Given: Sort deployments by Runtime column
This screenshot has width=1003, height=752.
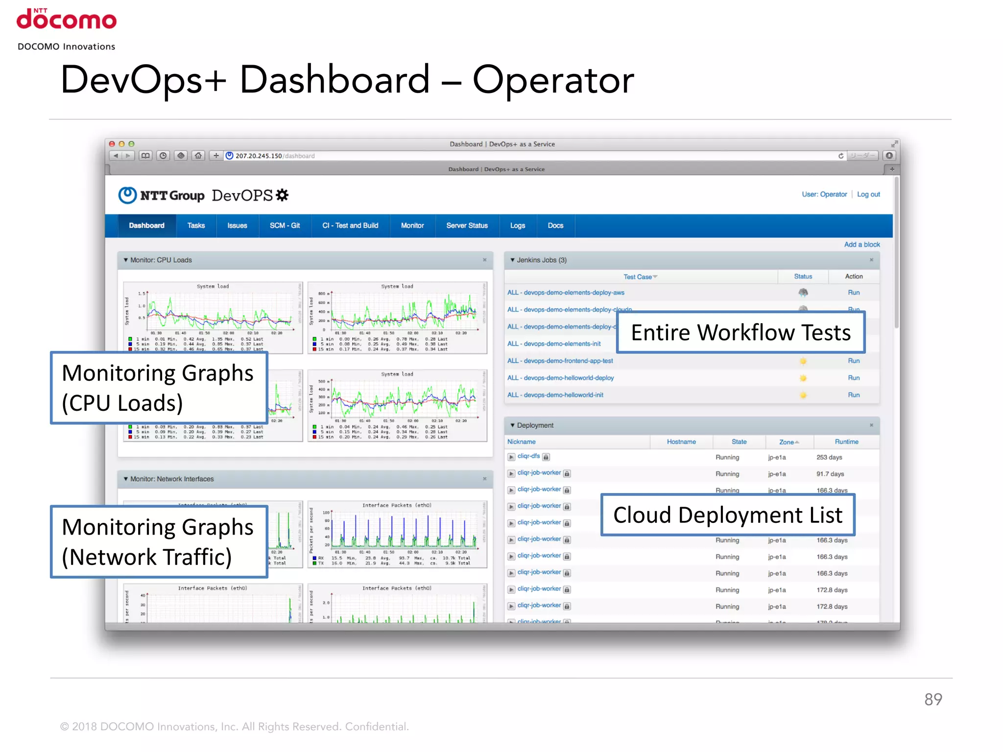Looking at the screenshot, I should [x=846, y=442].
